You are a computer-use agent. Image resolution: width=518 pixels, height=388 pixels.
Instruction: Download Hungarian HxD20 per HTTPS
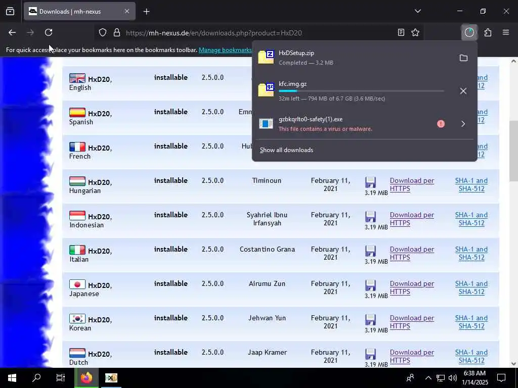[x=412, y=184]
